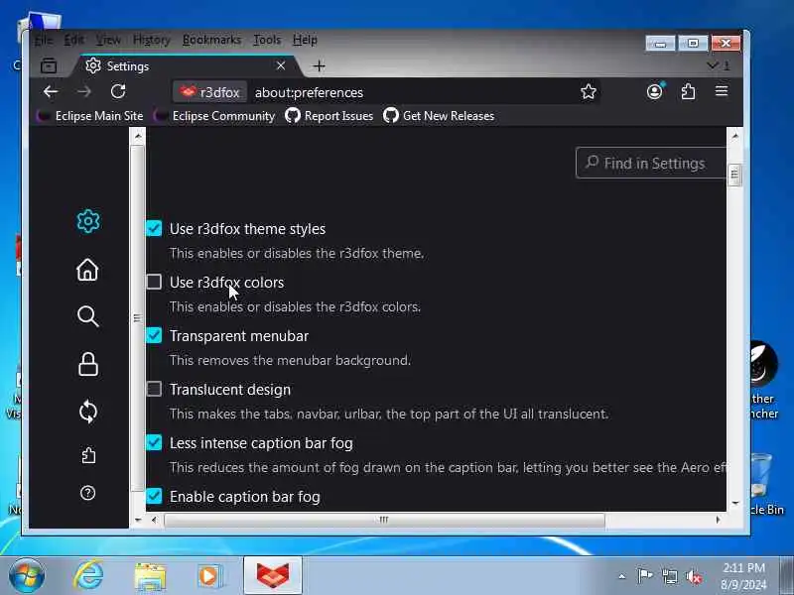The width and height of the screenshot is (794, 595).
Task: Click the main pane scroll-down arrow
Action: (x=734, y=504)
